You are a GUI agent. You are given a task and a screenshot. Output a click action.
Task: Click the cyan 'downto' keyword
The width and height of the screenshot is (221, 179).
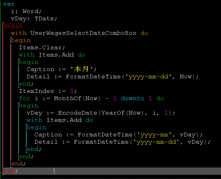pos(132,98)
